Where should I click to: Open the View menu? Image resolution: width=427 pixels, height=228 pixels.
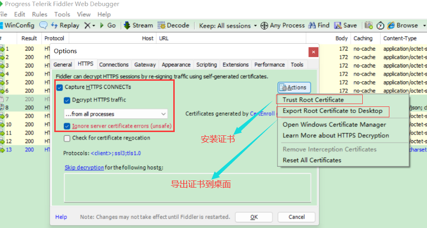84,14
